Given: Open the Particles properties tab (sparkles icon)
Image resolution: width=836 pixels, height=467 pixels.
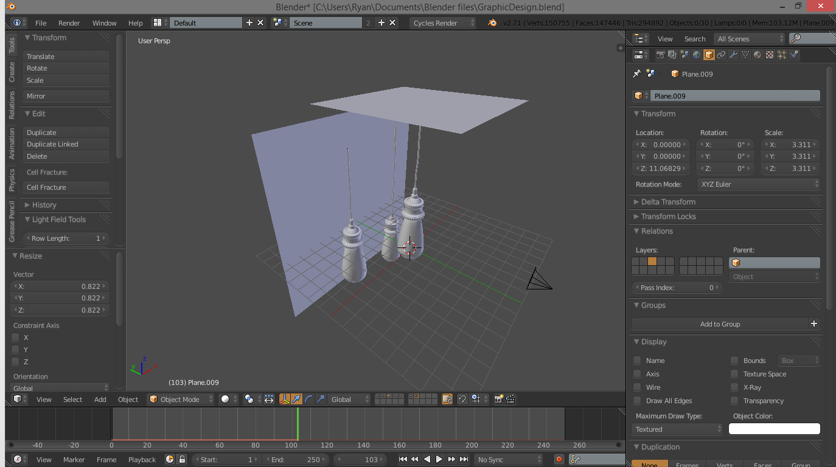Looking at the screenshot, I should (782, 55).
